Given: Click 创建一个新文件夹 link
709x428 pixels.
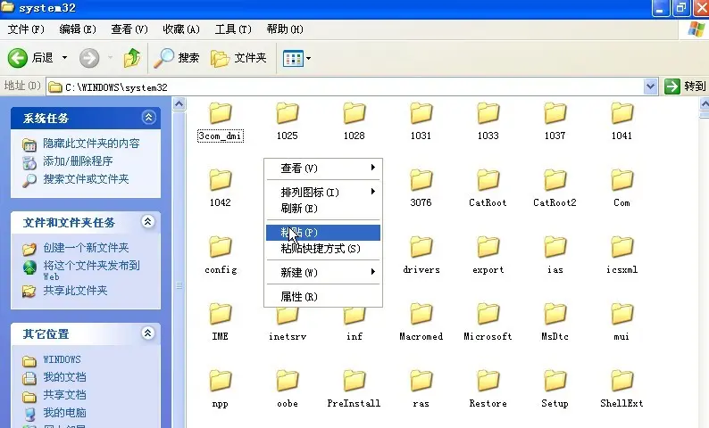Looking at the screenshot, I should (86, 248).
